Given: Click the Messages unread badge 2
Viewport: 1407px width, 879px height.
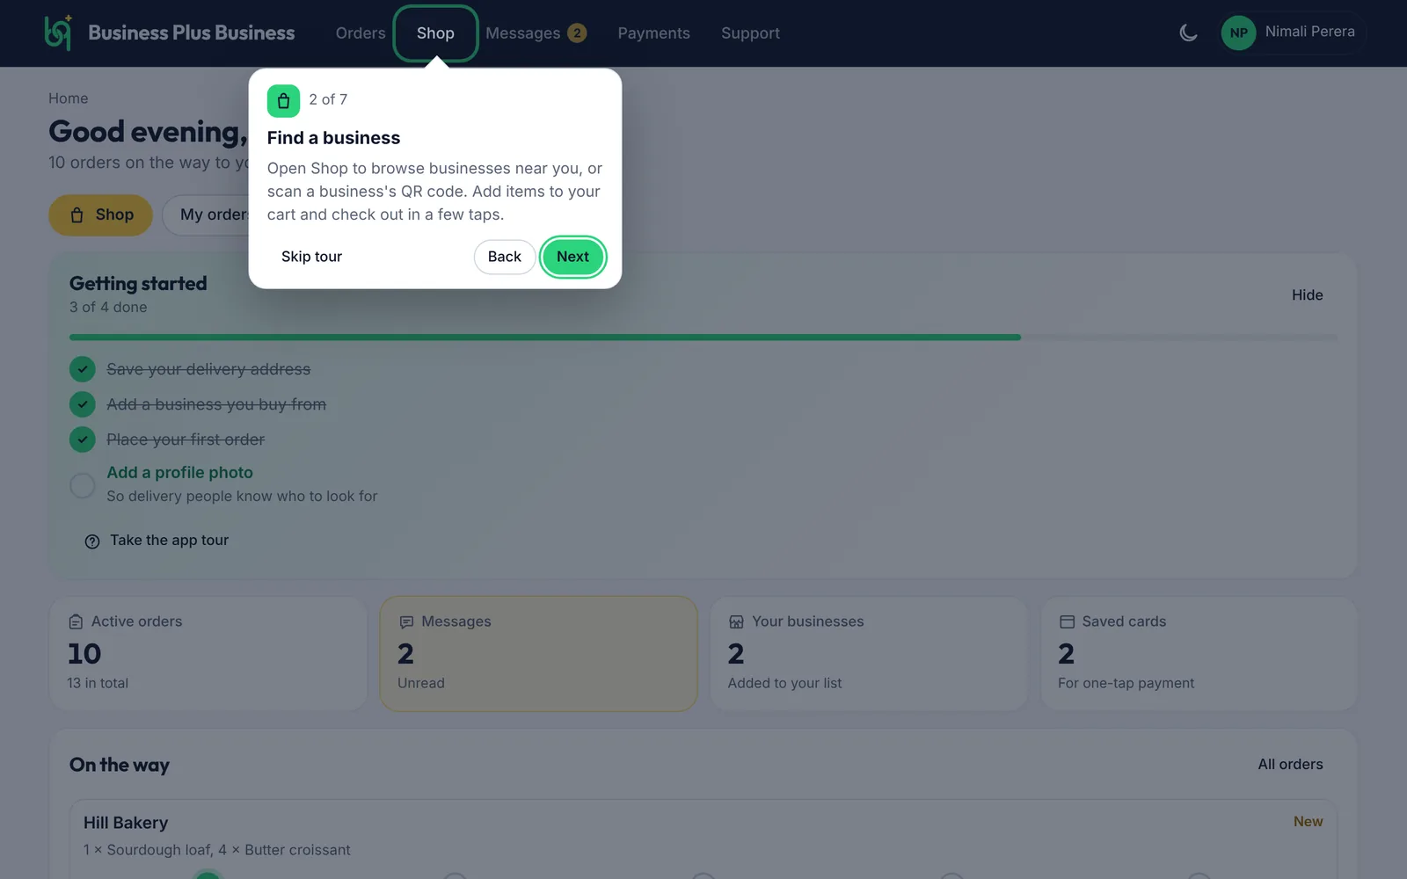Looking at the screenshot, I should pyautogui.click(x=577, y=33).
